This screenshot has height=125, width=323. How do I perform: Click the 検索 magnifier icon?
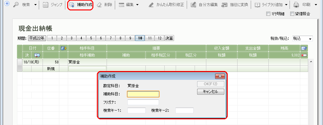(16, 5)
